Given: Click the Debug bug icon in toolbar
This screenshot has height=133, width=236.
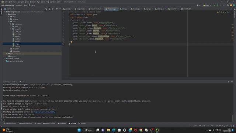Looking at the screenshot, I should 217,5.
